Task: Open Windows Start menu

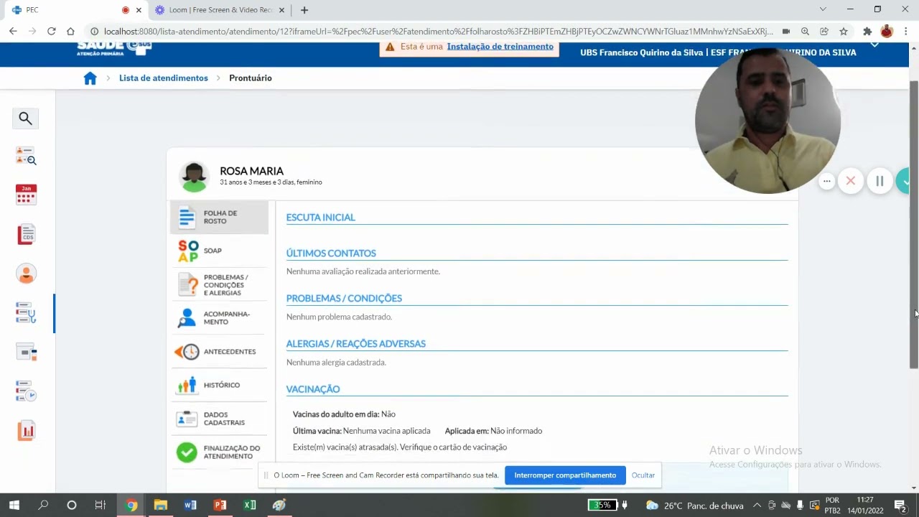Action: point(14,505)
